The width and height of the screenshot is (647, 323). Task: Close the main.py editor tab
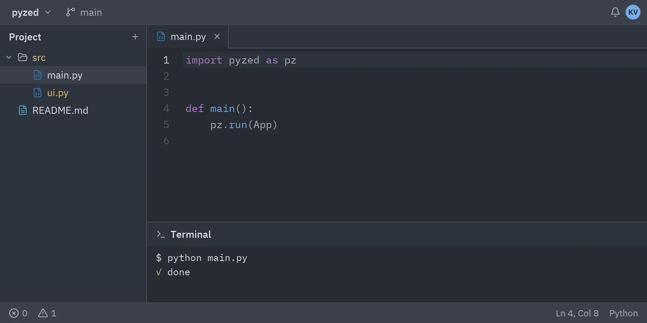point(217,36)
